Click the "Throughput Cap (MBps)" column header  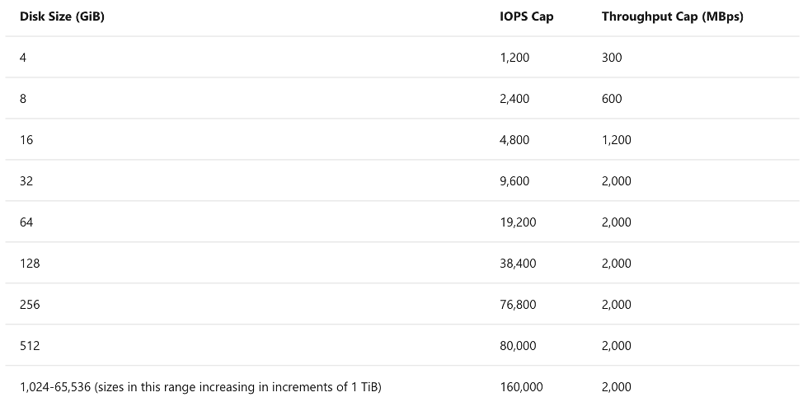pos(672,16)
